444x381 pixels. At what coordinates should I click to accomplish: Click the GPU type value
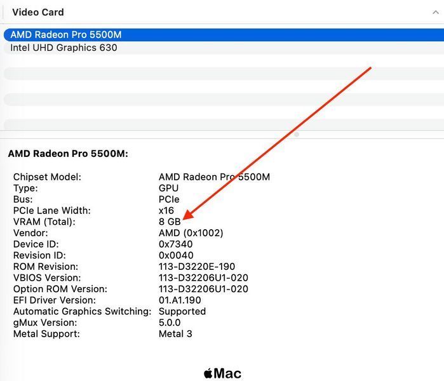click(x=168, y=188)
